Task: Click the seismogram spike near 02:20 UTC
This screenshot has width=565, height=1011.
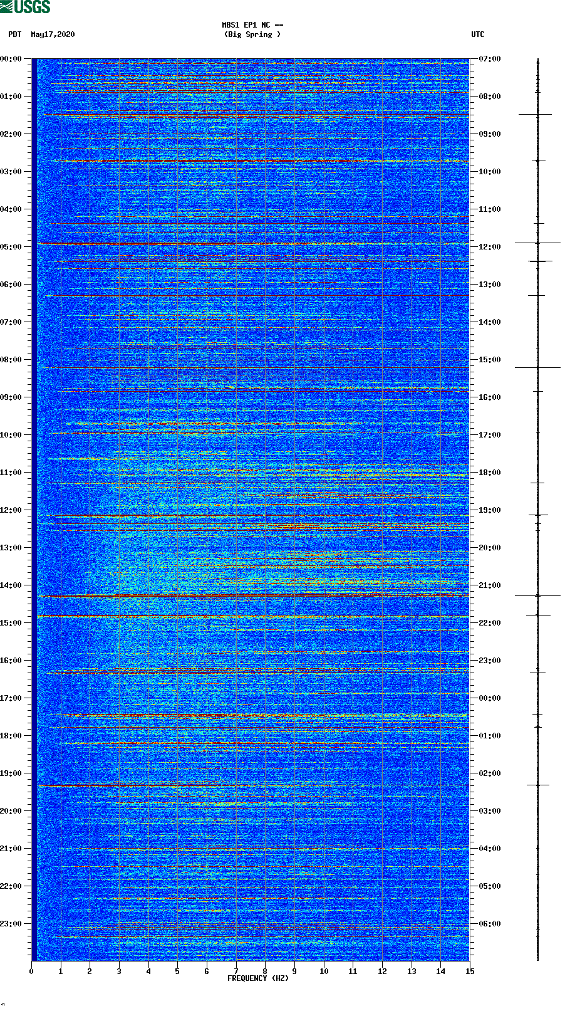Action: pos(537,785)
